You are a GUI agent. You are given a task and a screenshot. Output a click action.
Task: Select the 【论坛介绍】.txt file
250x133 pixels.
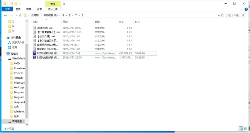[46, 36]
